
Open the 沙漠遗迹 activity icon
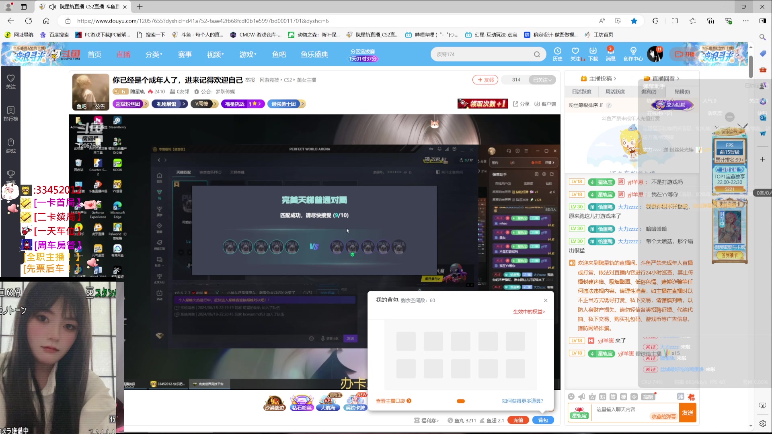275,402
